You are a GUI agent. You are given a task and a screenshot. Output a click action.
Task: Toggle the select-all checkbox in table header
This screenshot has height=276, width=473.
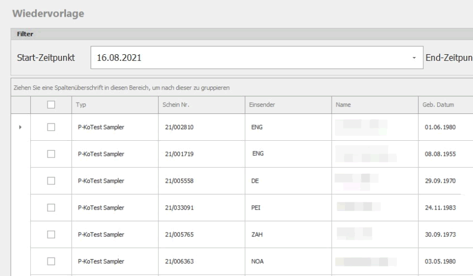pyautogui.click(x=50, y=104)
